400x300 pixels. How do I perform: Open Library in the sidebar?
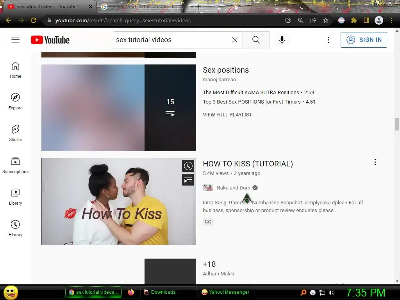[15, 197]
